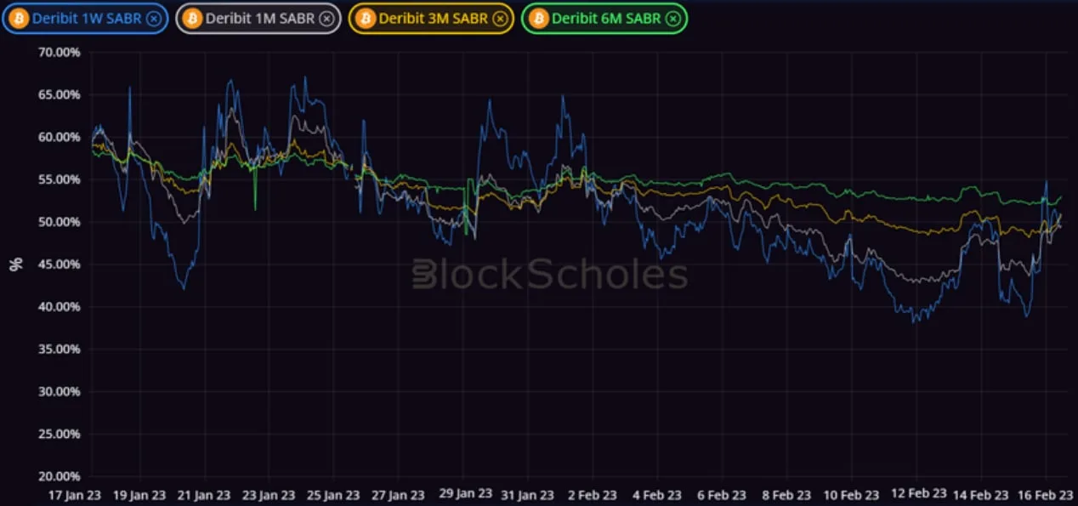Viewport: 1078px width, 506px height.
Task: Click the 16 Feb 23 date label
Action: (1046, 495)
